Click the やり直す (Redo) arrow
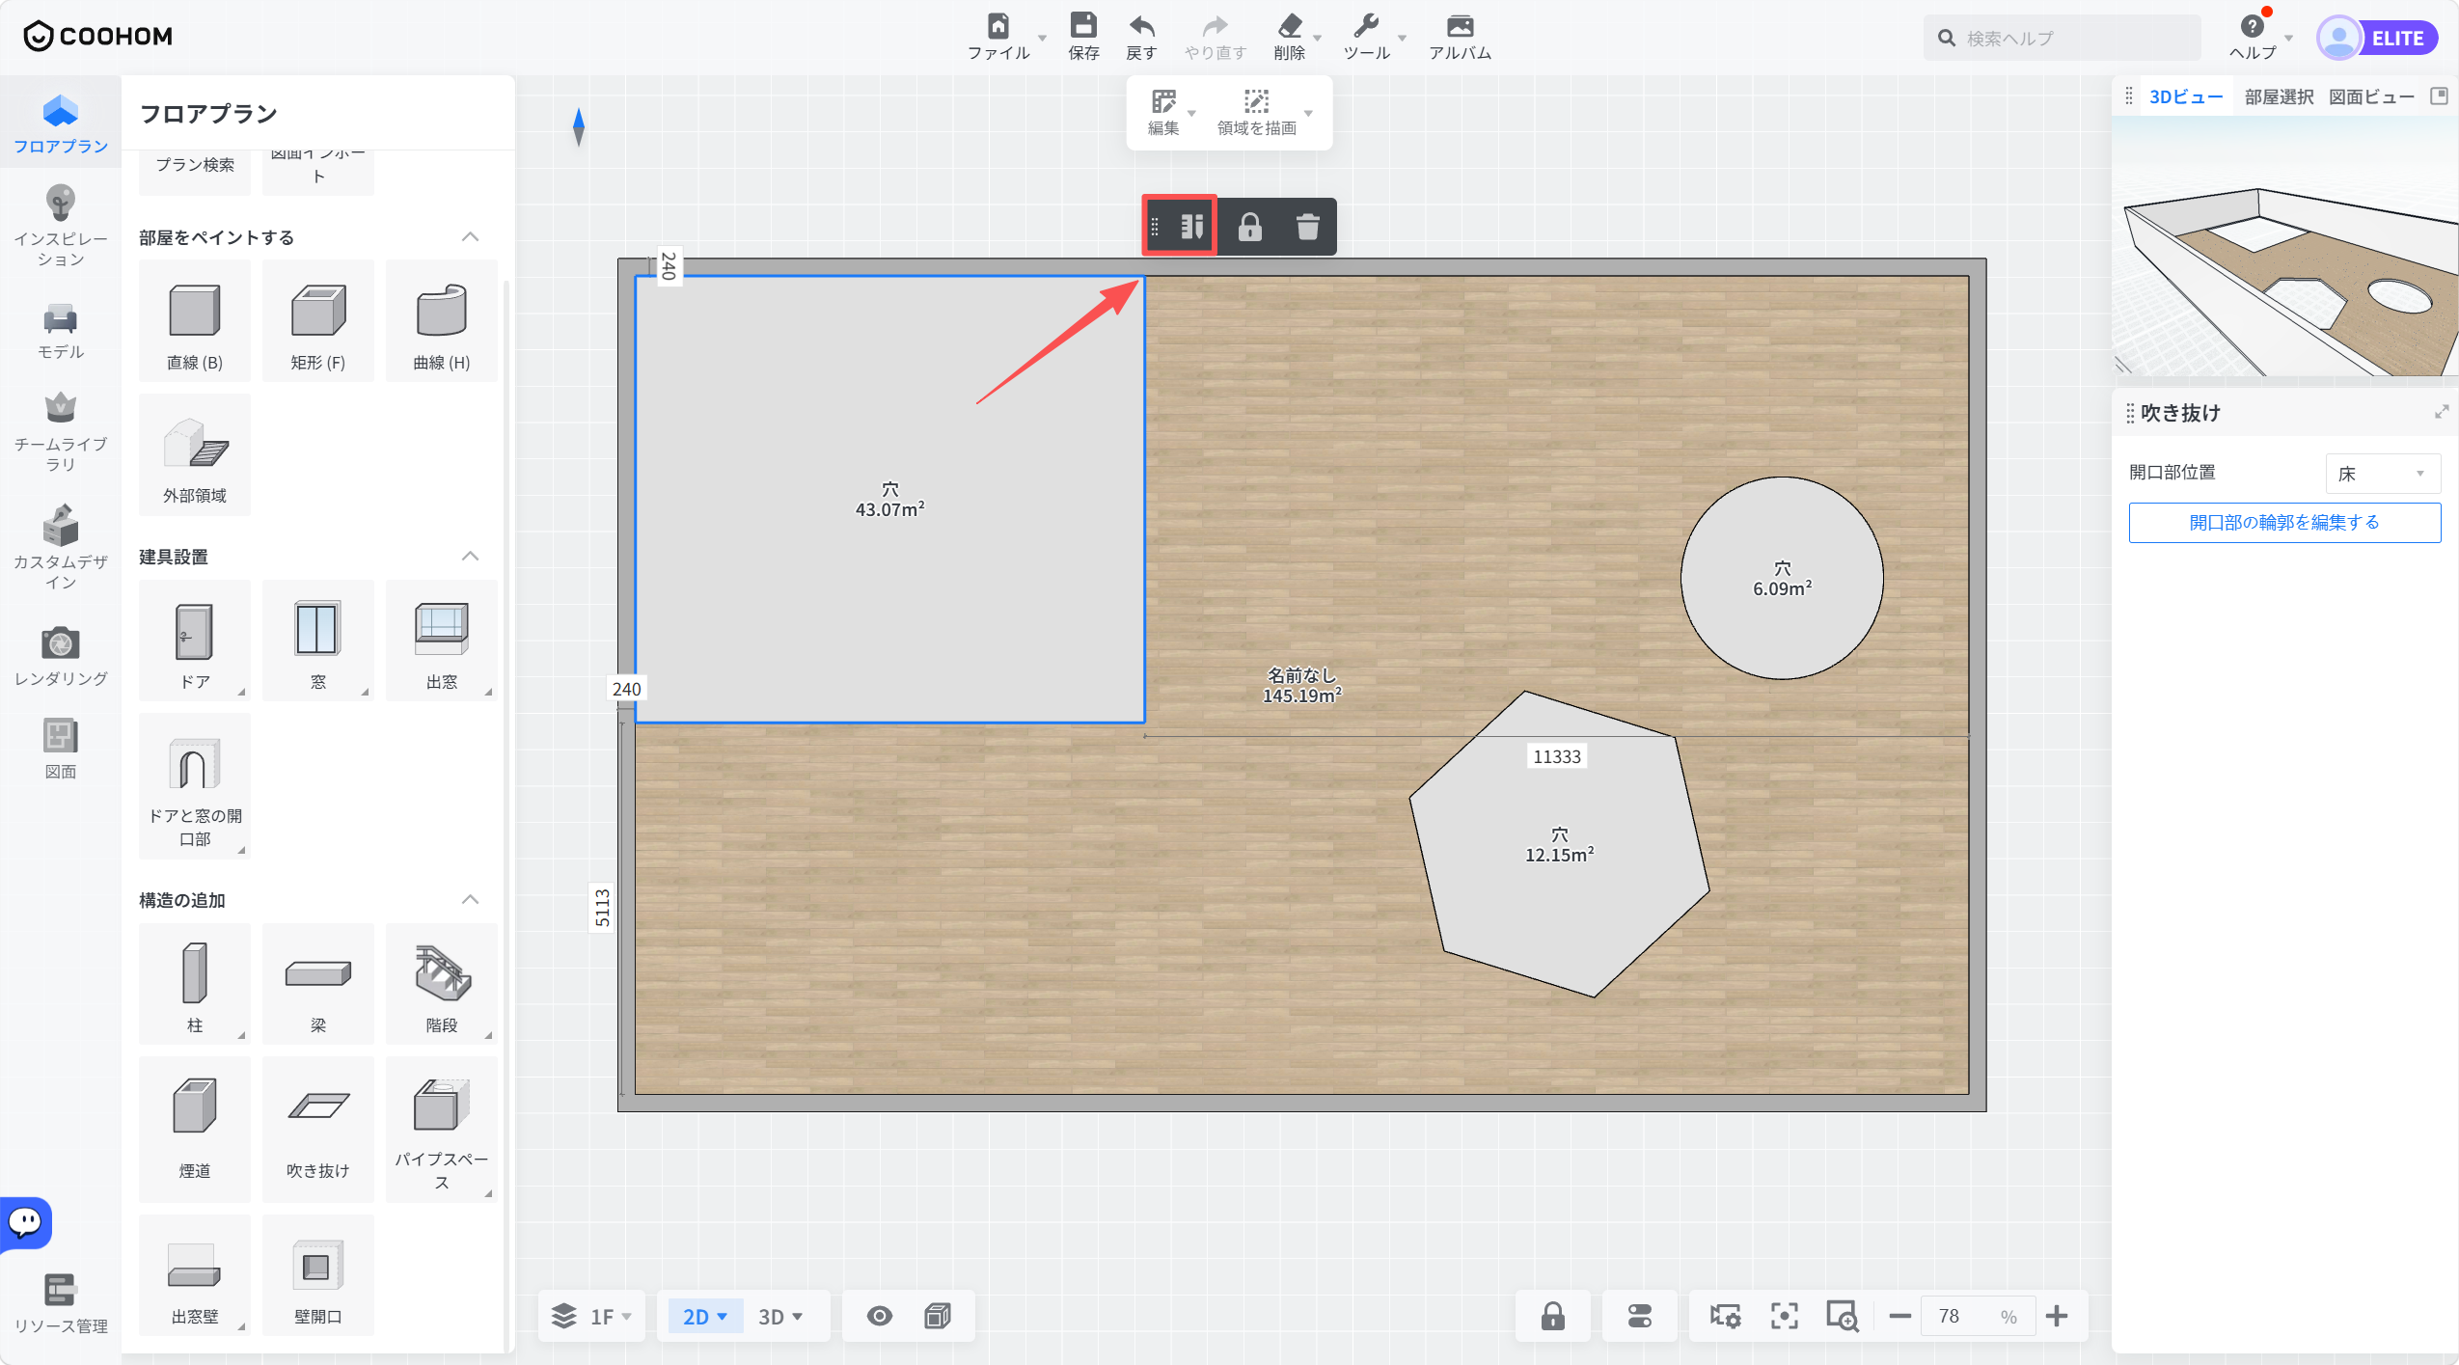This screenshot has width=2459, height=1365. (x=1216, y=26)
